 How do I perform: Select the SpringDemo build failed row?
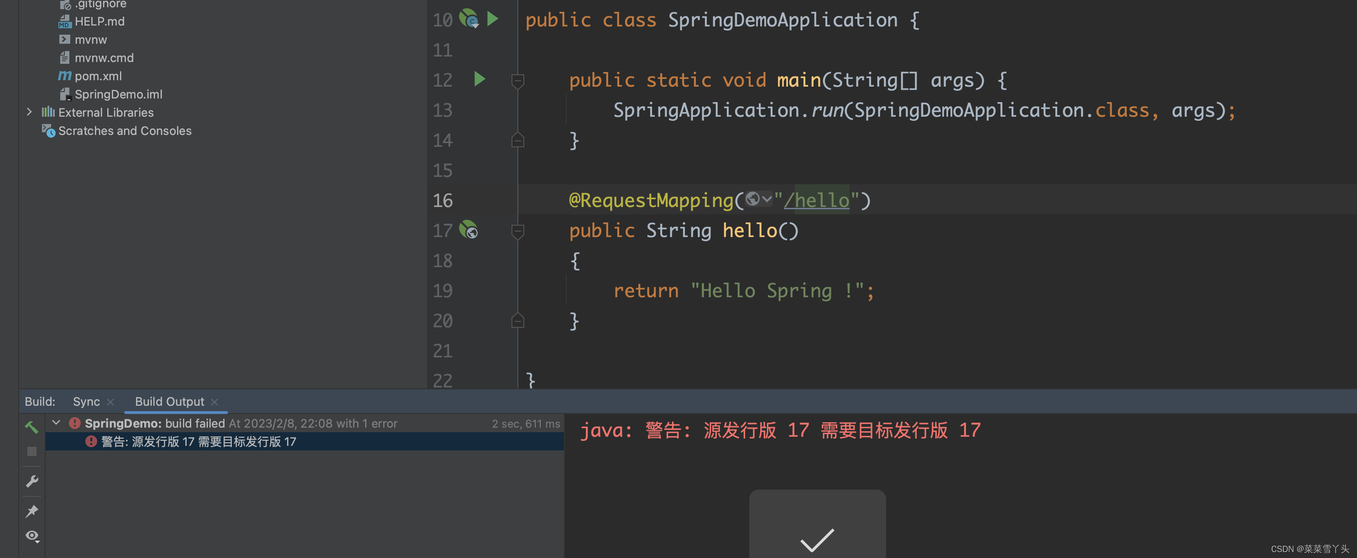[304, 423]
